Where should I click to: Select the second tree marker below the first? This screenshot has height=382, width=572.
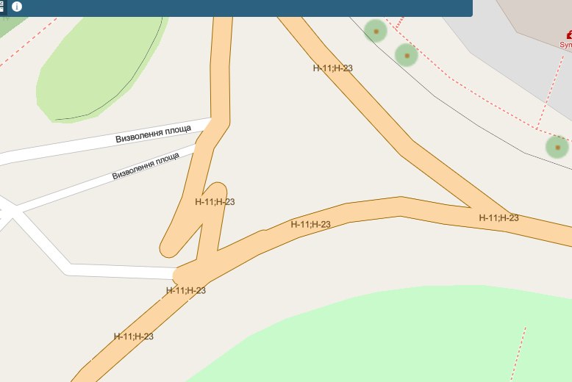(x=407, y=55)
